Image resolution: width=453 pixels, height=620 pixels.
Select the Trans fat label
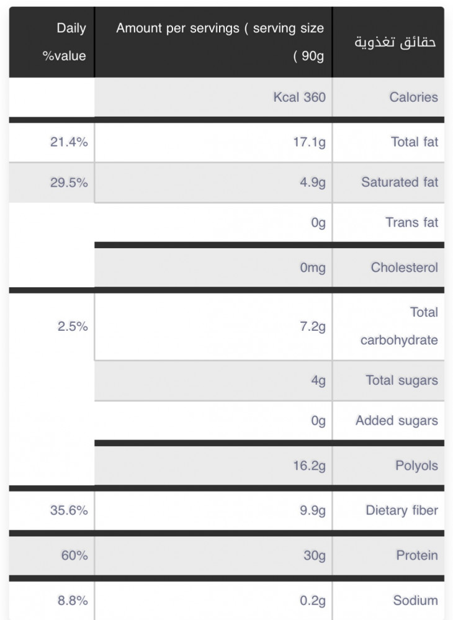pos(411,222)
